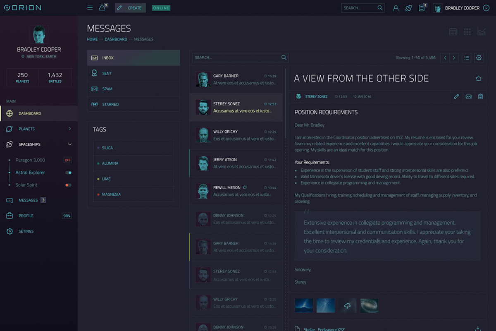
Task: Open the notes icon with badge 2
Action: click(x=422, y=7)
